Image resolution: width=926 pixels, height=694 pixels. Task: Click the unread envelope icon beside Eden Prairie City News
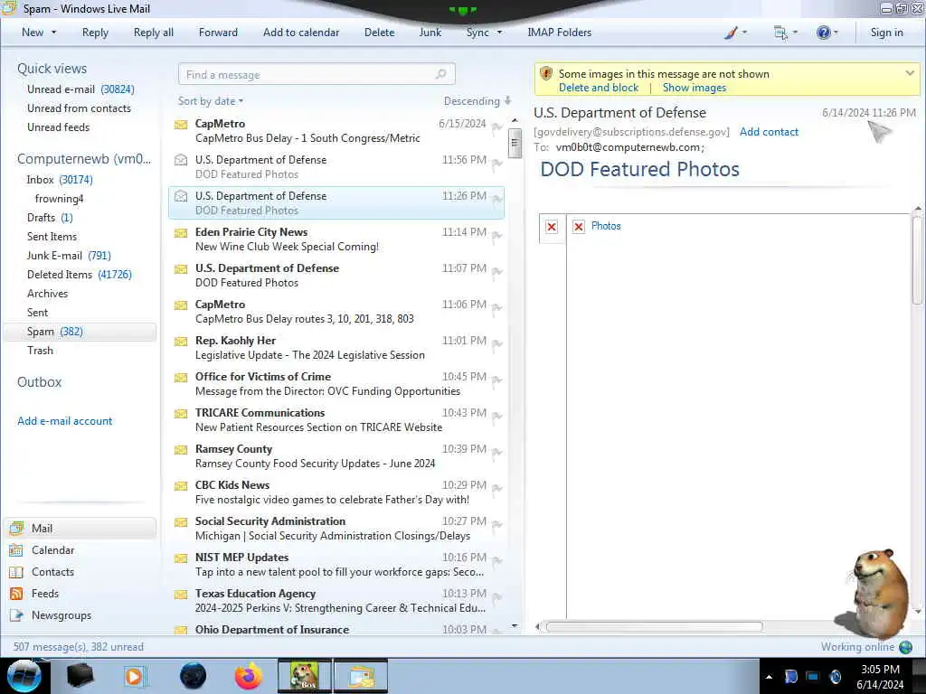(181, 233)
